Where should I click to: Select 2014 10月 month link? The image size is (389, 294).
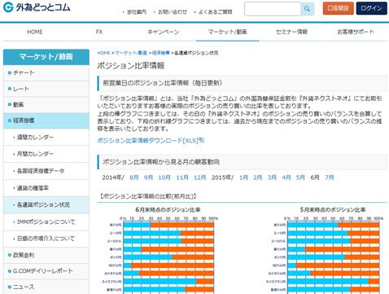tap(164, 178)
